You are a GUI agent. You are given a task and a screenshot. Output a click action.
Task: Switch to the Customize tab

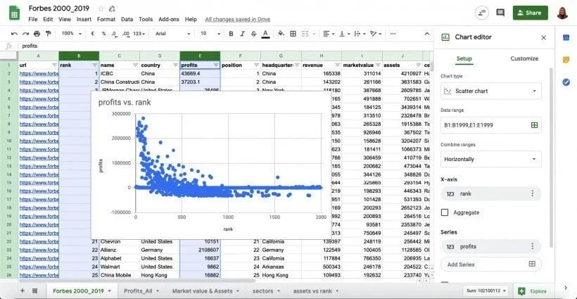tap(524, 58)
